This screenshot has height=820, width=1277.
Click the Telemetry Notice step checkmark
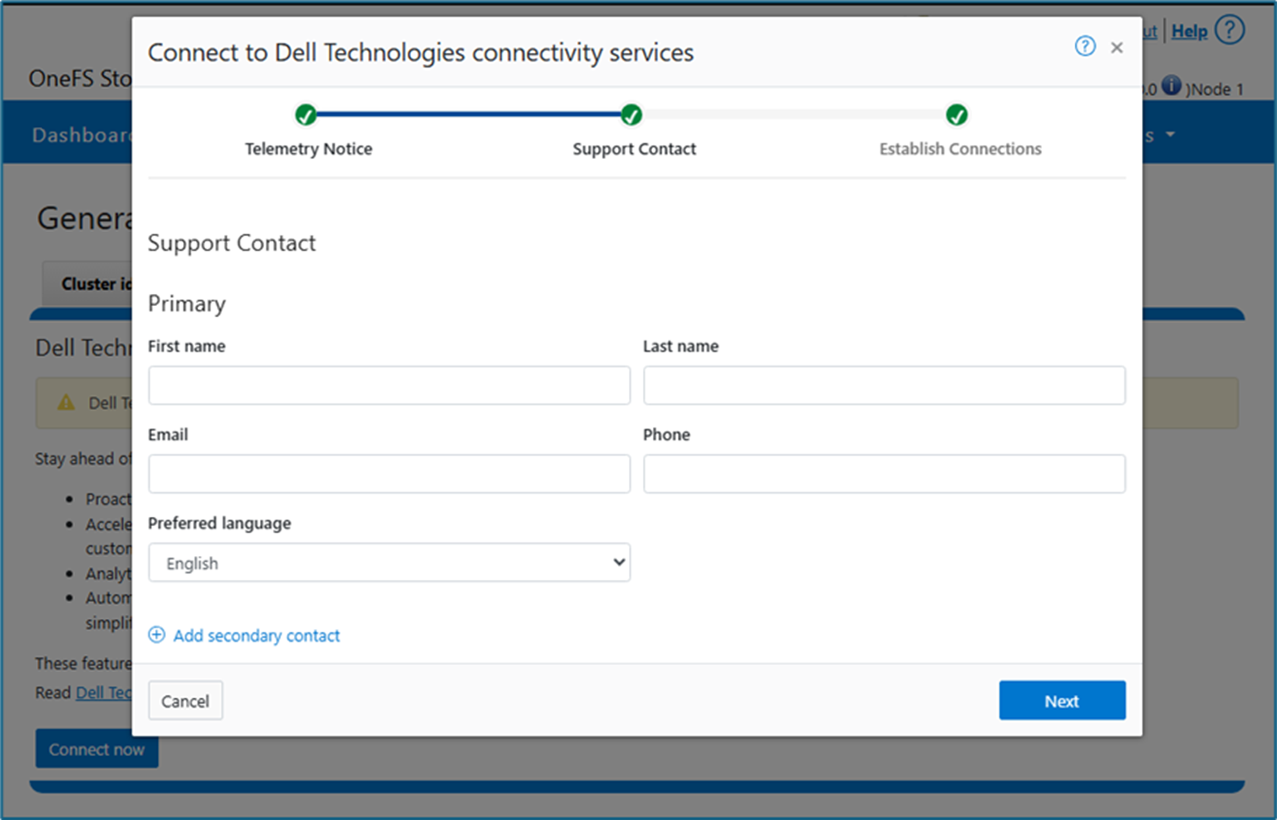[x=306, y=115]
